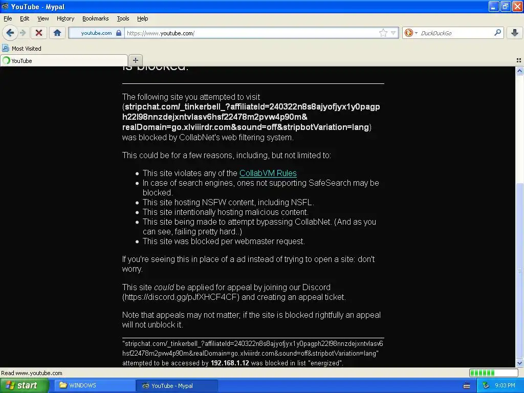The width and height of the screenshot is (524, 393).
Task: Click the search magnifier icon
Action: (497, 32)
